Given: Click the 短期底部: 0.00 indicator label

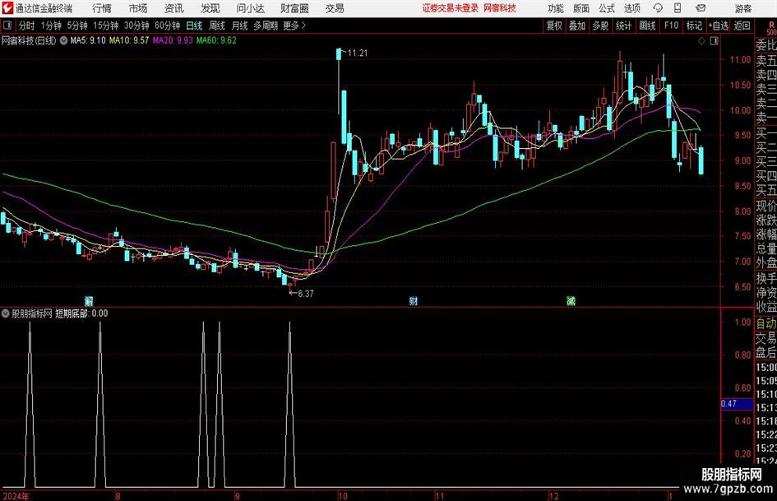Looking at the screenshot, I should [x=81, y=313].
